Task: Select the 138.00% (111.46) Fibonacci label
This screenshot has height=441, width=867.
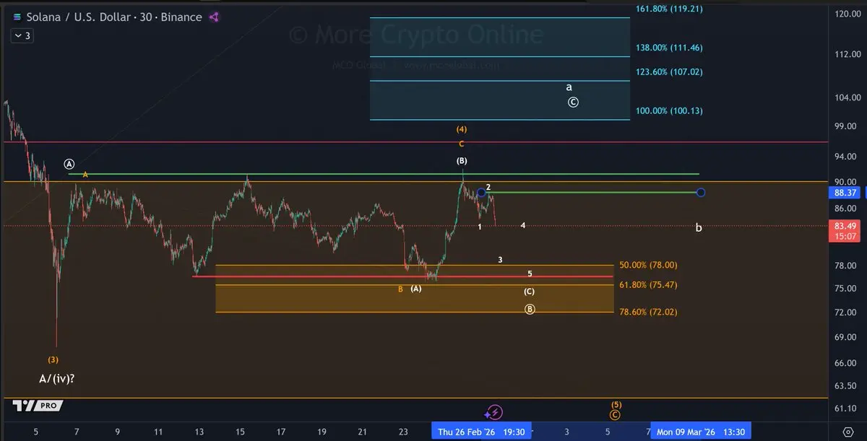Action: coord(669,48)
